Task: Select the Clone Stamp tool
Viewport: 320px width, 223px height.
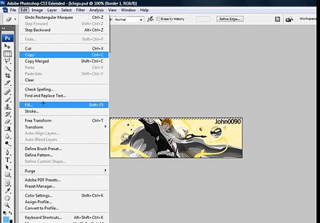Action: [7, 107]
